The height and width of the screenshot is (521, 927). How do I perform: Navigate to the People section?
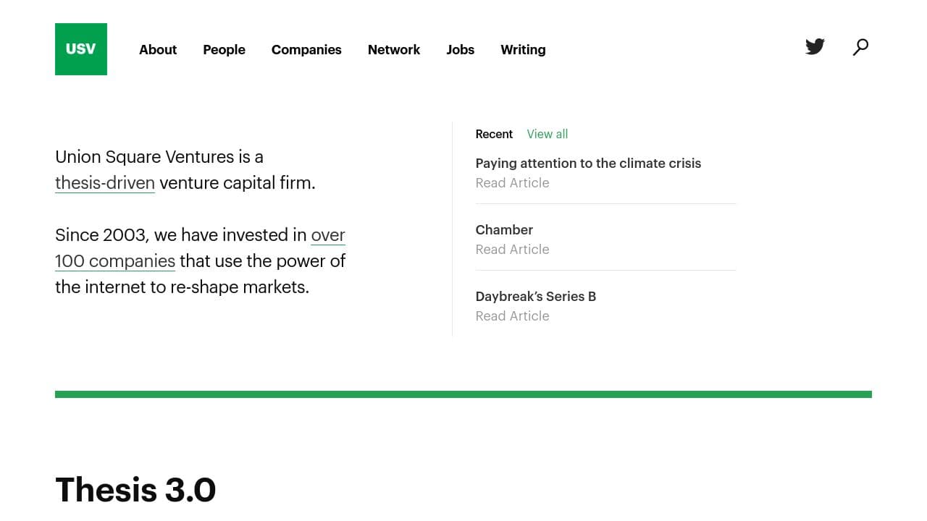[x=224, y=49]
